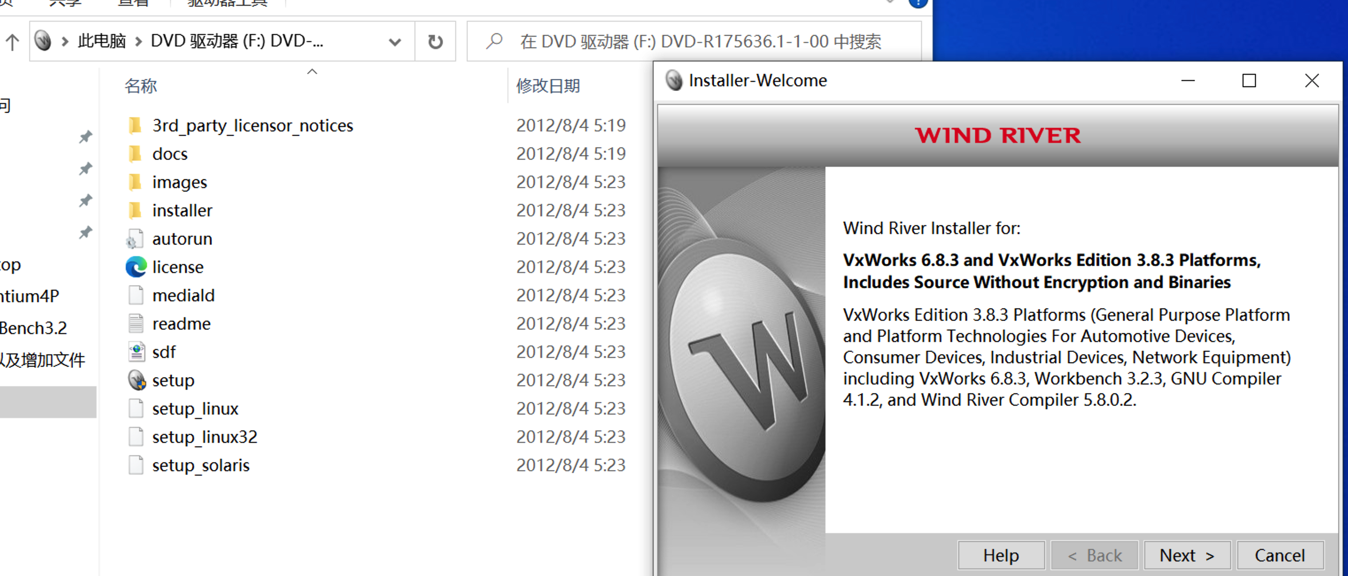Click the Up arrow navigation icon
The height and width of the screenshot is (576, 1348).
pyautogui.click(x=12, y=42)
